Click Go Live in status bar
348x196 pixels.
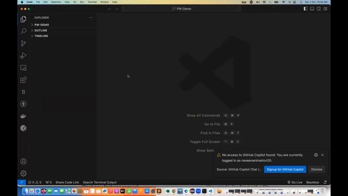point(295,182)
